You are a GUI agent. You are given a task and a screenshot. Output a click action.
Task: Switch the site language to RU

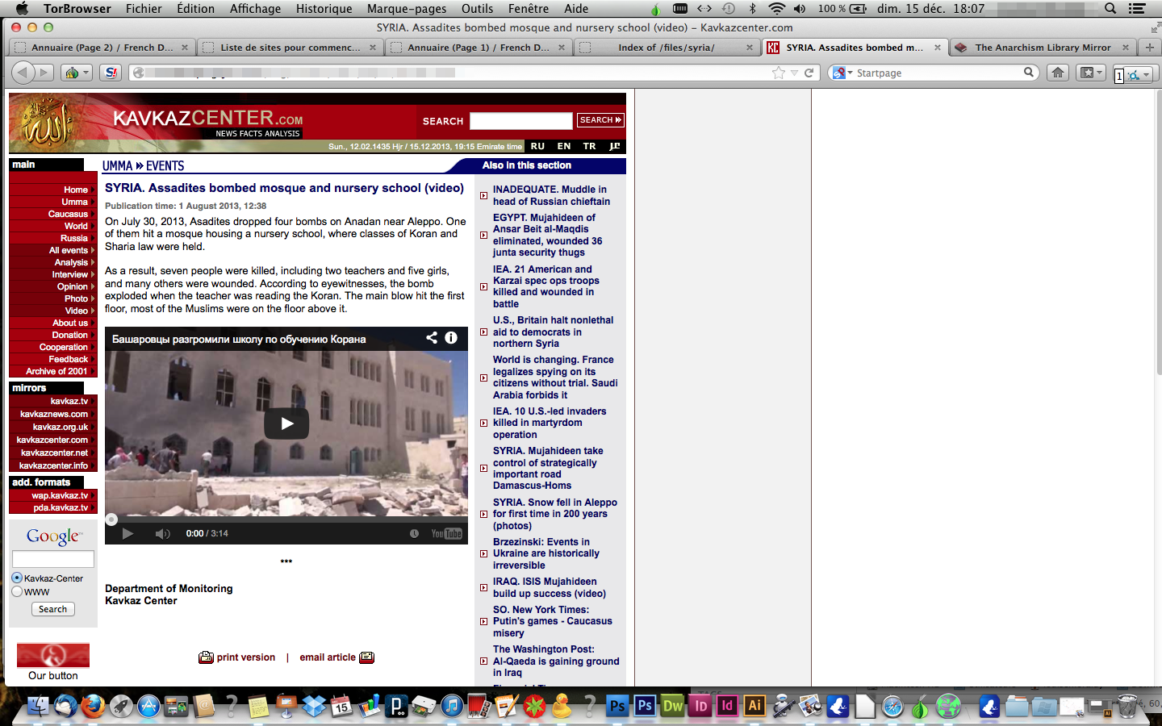pos(537,146)
